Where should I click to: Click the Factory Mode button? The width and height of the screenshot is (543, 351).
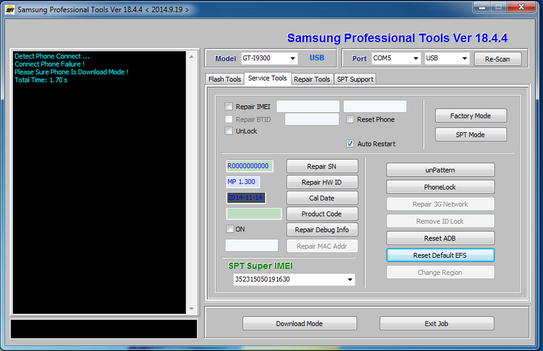[x=470, y=116]
